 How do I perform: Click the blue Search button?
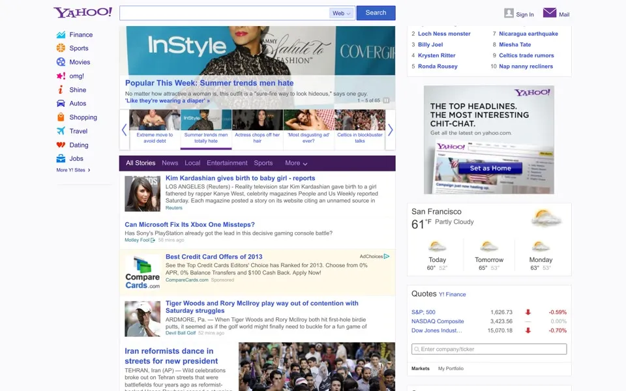(376, 13)
